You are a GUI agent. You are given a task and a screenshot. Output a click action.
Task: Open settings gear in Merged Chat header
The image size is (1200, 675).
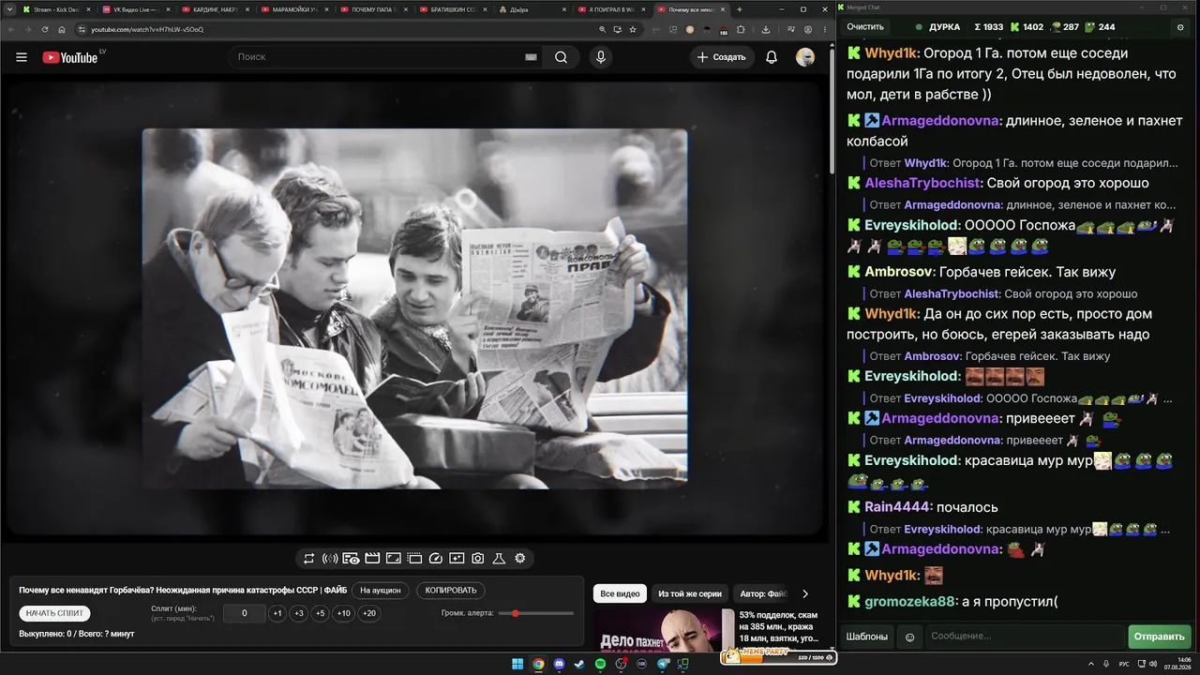pos(1180,27)
